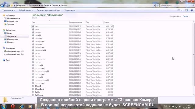Screen dimensions: 195x109
Task: Click the Refresh button next to address bar
Action: 157,5
